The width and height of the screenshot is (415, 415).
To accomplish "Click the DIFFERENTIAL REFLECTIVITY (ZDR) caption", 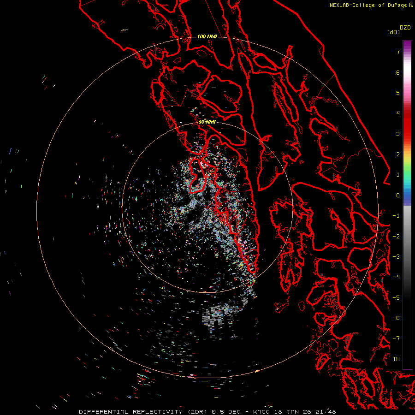I will click(x=144, y=412).
